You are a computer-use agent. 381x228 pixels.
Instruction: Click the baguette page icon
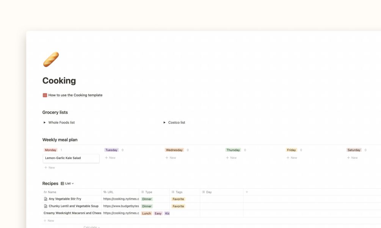pyautogui.click(x=51, y=59)
